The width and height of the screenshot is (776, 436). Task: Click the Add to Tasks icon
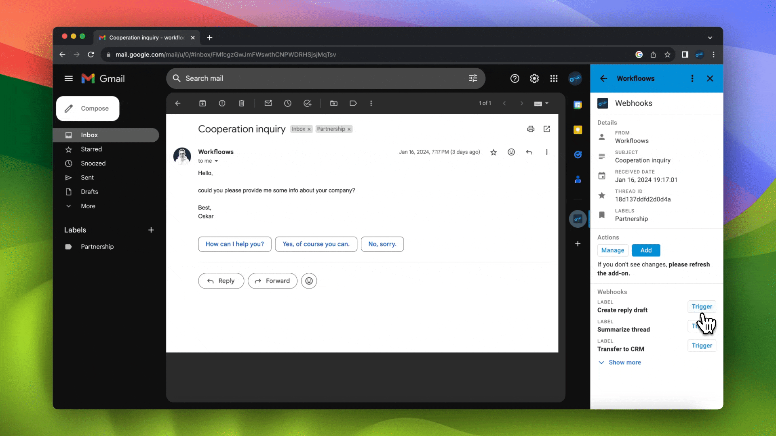point(307,103)
